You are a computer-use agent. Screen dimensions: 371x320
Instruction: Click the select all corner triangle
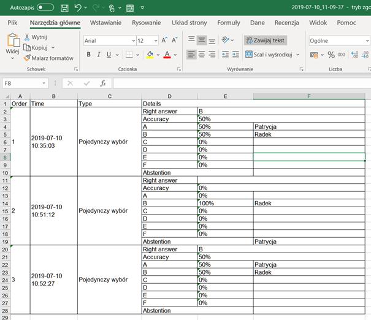7,96
